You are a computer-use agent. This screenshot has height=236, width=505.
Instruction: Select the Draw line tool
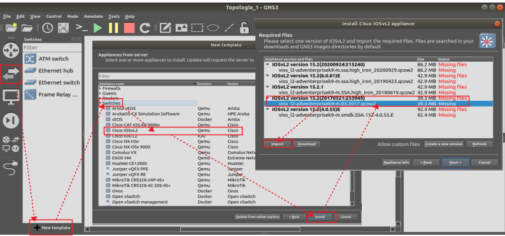[229, 27]
